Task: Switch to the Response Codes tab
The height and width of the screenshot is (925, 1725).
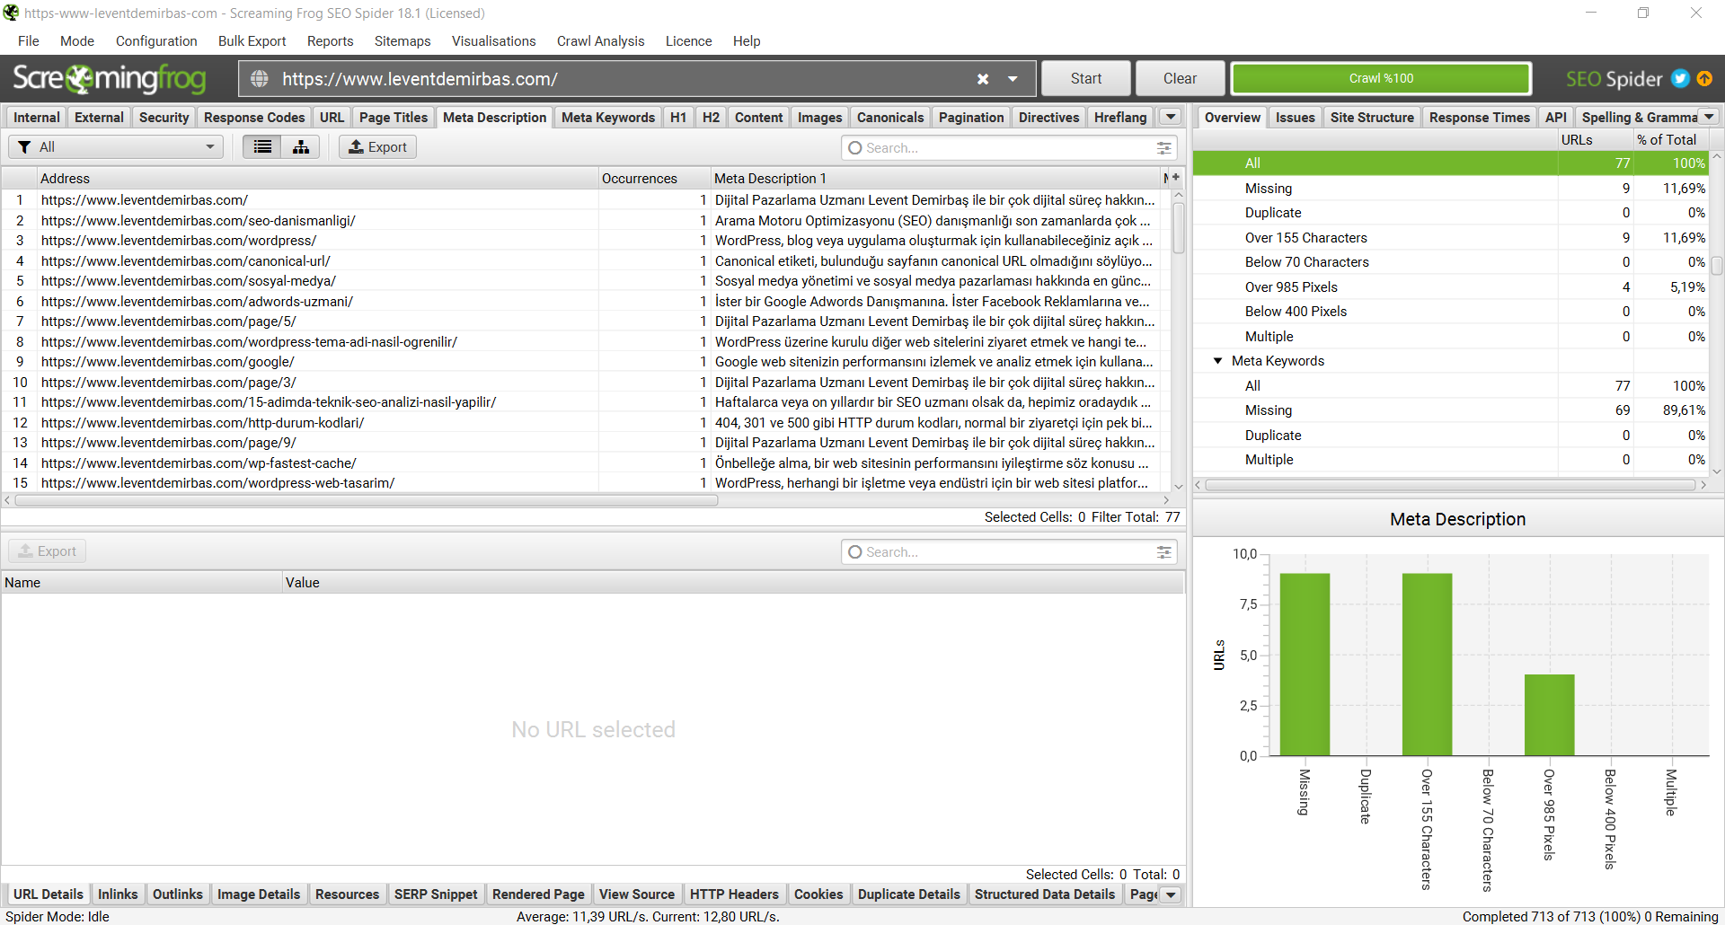Action: click(x=254, y=118)
